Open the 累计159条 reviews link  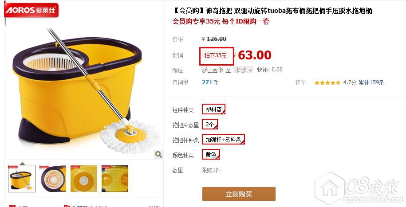tap(371, 82)
